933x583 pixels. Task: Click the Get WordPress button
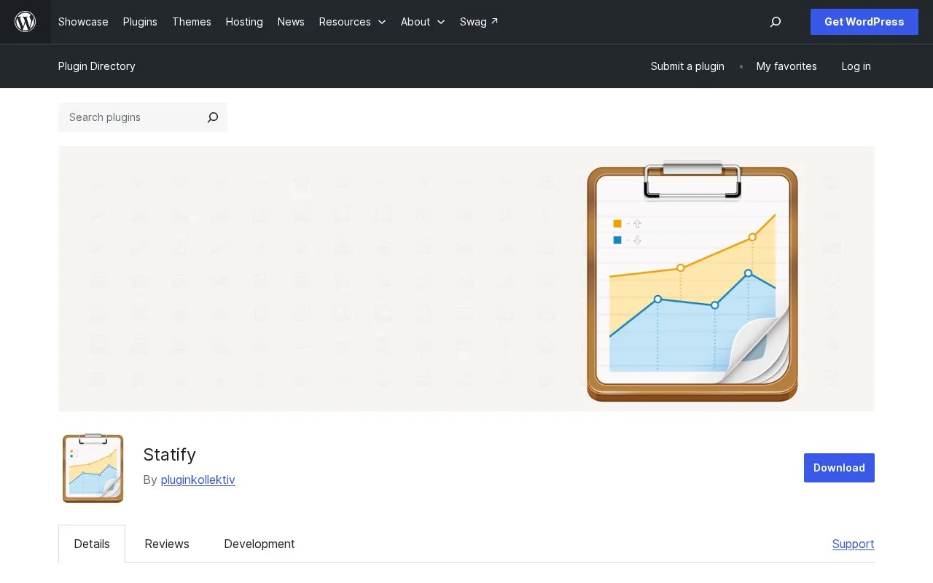click(x=864, y=22)
